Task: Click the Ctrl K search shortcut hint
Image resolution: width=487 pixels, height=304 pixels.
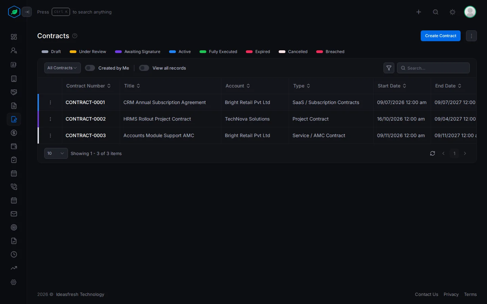Action: point(61,12)
